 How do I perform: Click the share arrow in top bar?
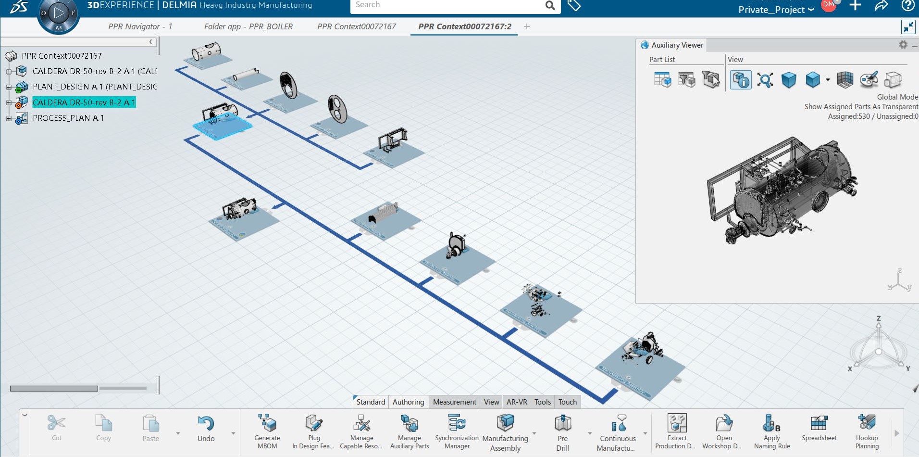[x=881, y=6]
